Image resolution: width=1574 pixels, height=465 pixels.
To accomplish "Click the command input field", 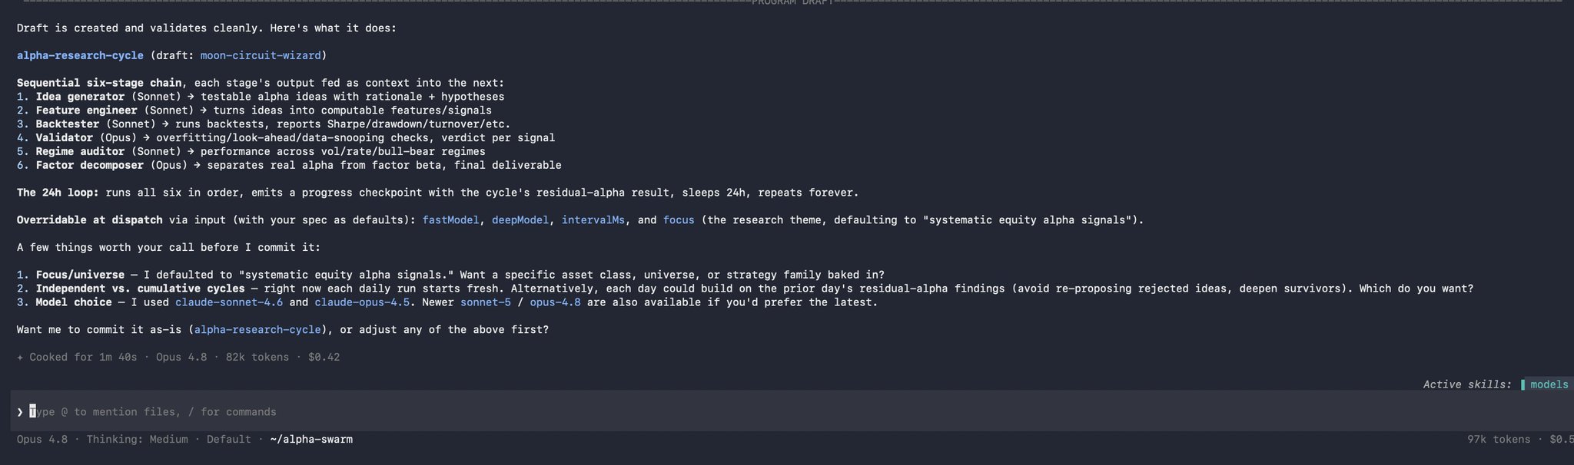I will pyautogui.click(x=792, y=412).
